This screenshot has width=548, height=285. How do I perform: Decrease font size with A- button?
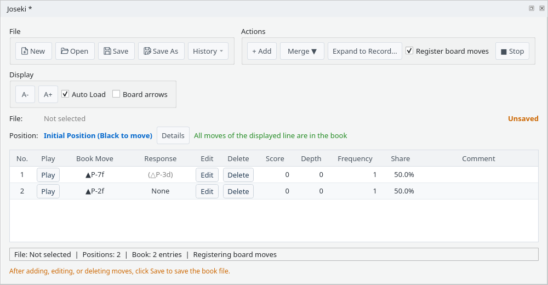(x=25, y=94)
